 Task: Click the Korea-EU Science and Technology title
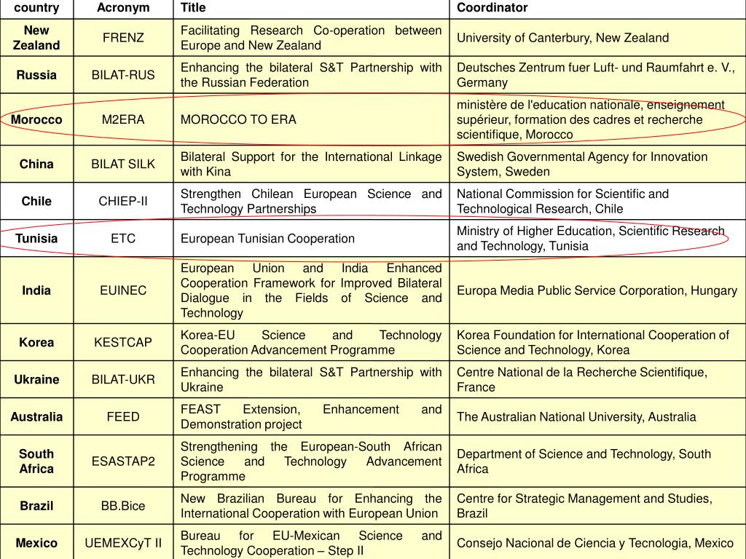[311, 342]
